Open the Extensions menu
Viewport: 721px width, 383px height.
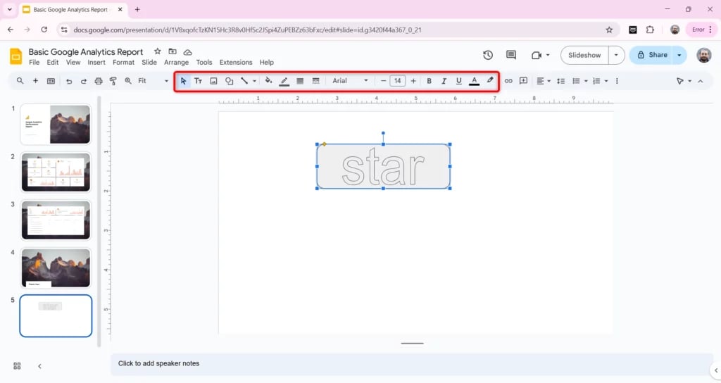click(236, 63)
